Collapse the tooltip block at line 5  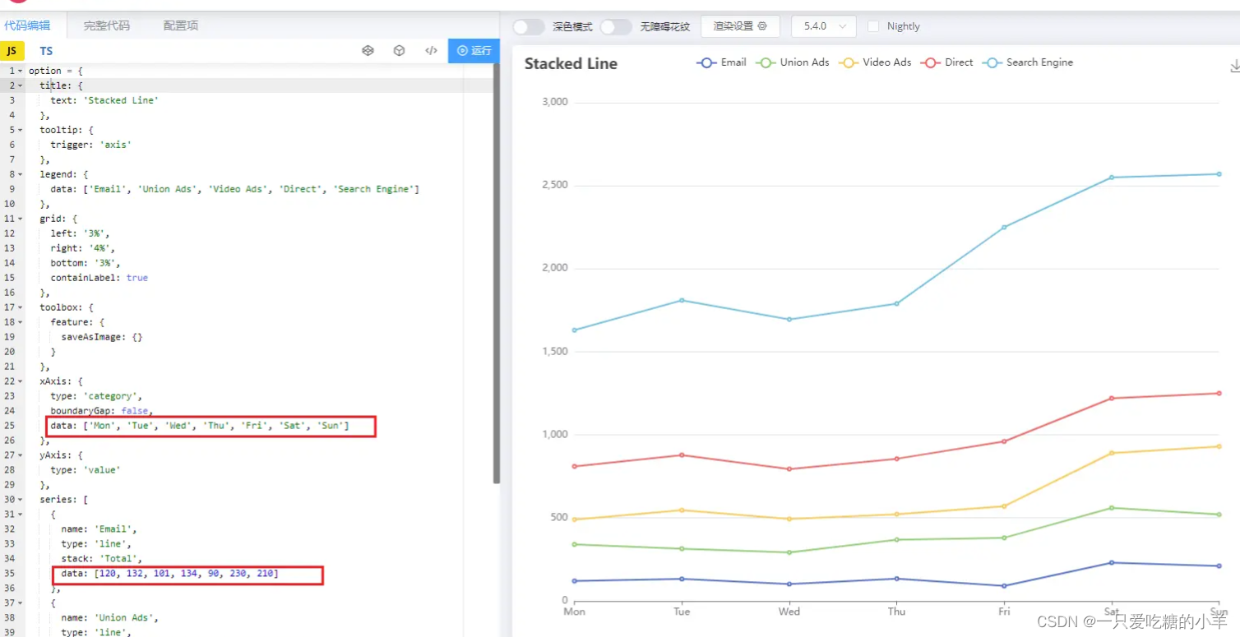pyautogui.click(x=21, y=130)
